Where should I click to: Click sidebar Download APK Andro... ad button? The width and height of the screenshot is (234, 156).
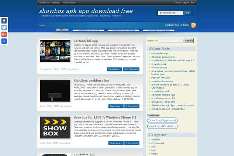pos(162,126)
